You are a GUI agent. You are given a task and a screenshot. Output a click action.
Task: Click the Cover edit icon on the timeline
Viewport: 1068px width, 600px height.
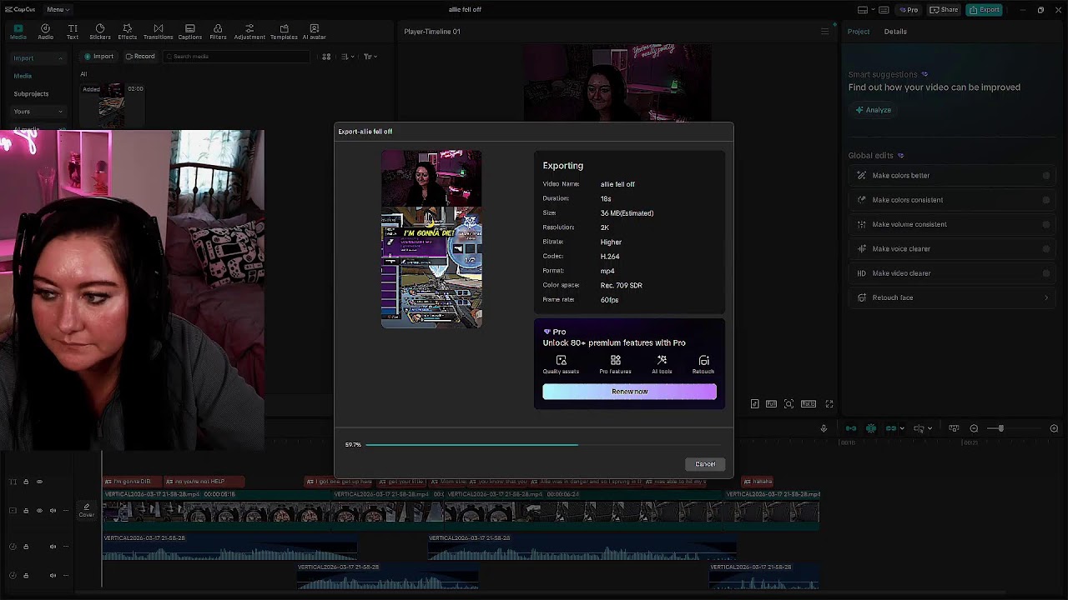[87, 510]
